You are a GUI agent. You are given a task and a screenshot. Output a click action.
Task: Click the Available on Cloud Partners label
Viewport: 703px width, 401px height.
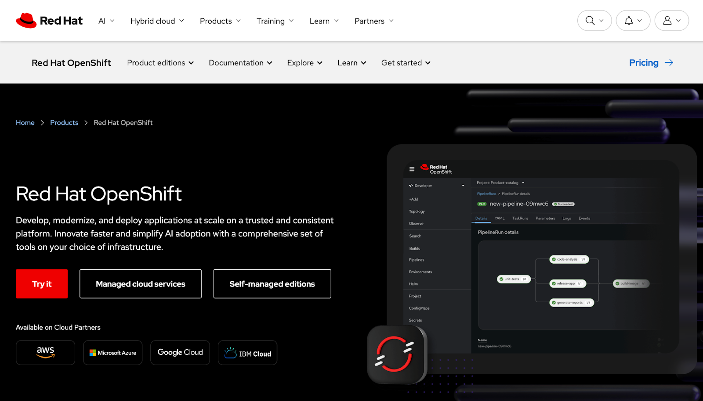(58, 328)
